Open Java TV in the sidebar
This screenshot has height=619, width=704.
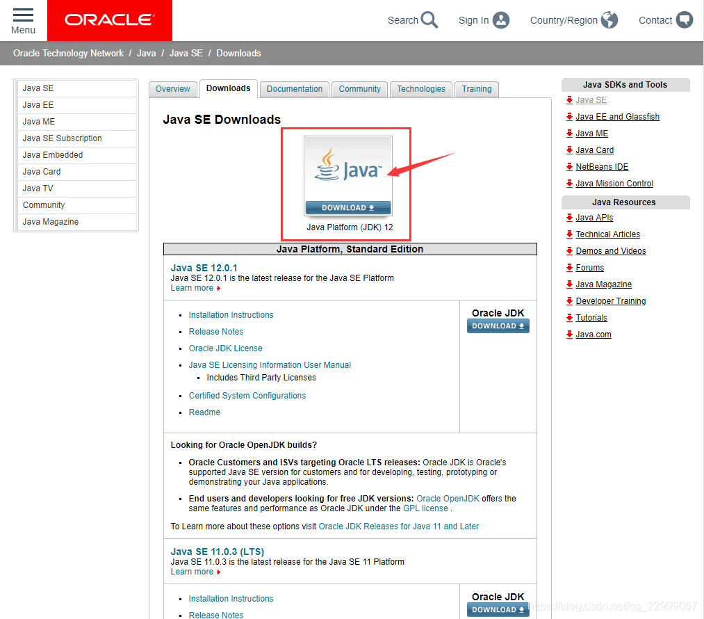pyautogui.click(x=76, y=188)
